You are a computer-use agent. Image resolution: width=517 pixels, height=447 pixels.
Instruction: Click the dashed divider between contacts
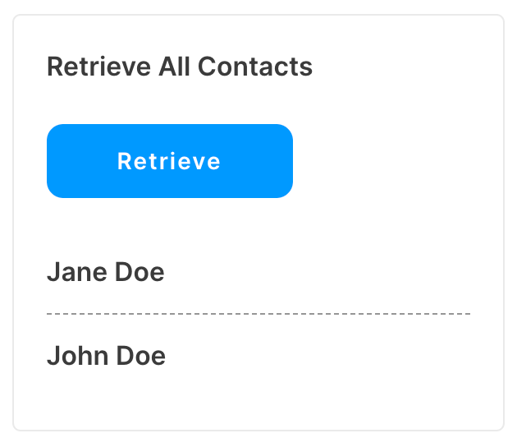pyautogui.click(x=258, y=314)
